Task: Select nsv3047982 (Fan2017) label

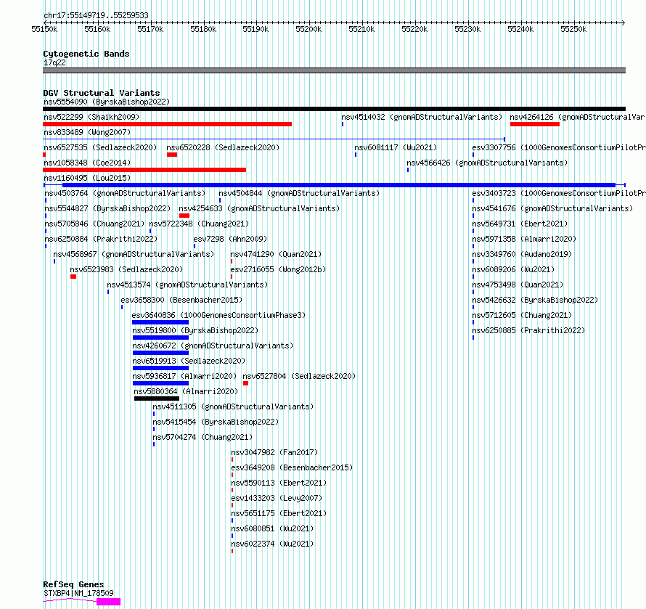Action: (274, 452)
